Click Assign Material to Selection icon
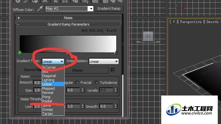This screenshot has width=221, height=124. tap(35, 1)
